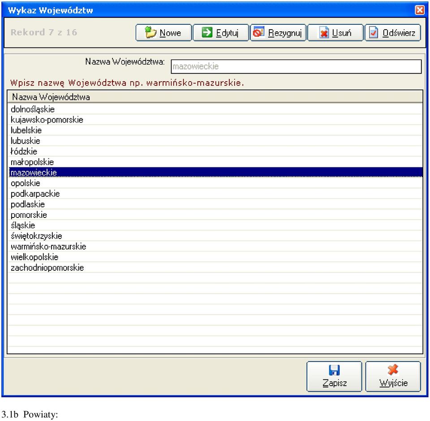Save using the Zapisz label

pyautogui.click(x=335, y=383)
